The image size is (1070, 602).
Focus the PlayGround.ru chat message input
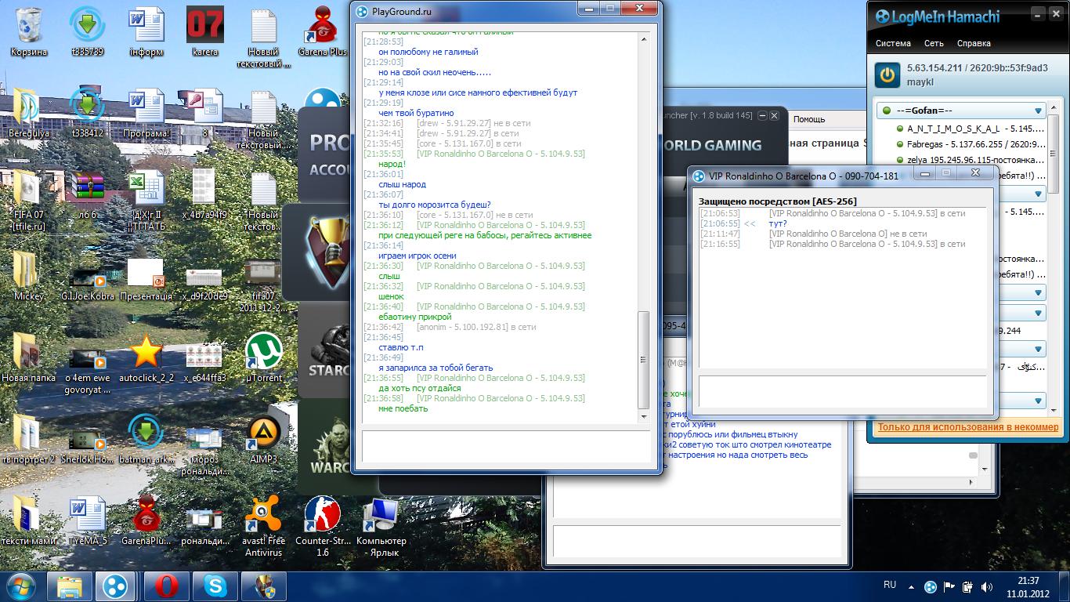[x=506, y=446]
